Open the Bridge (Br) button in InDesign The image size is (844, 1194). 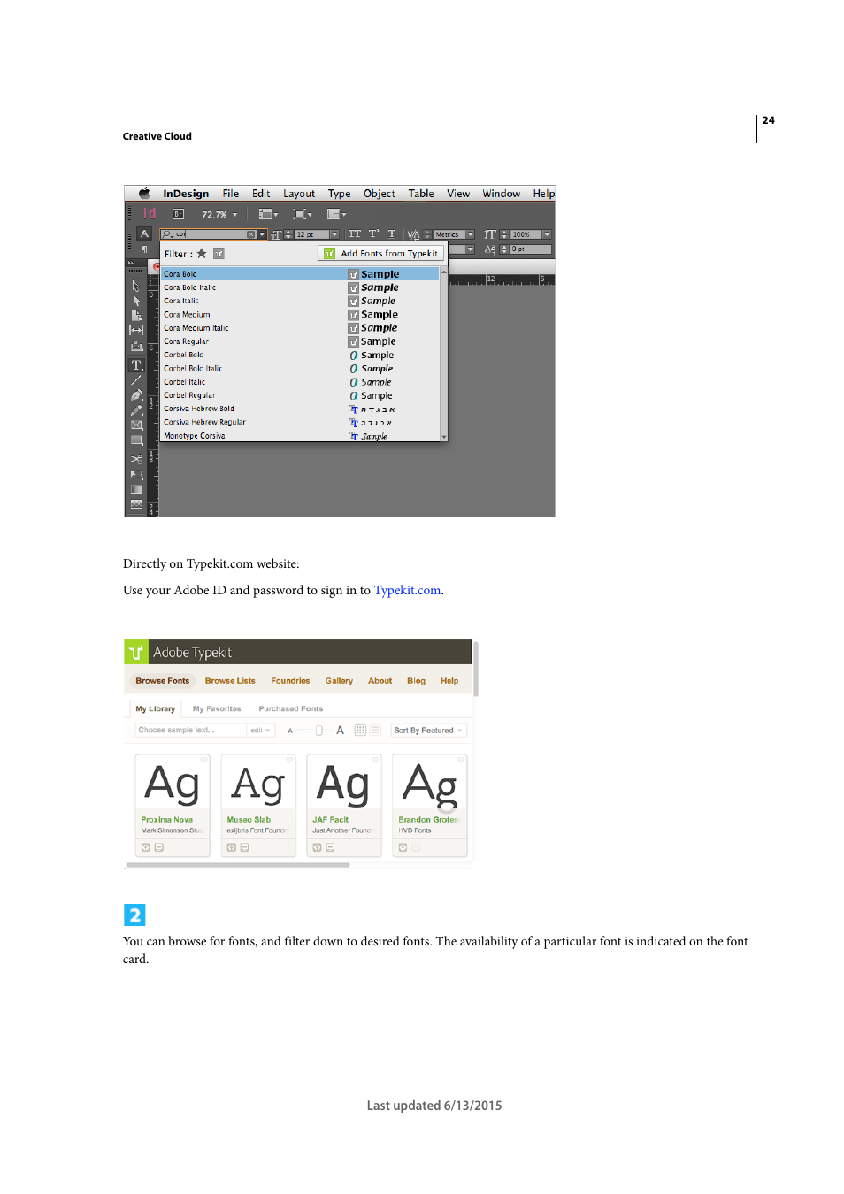pyautogui.click(x=178, y=214)
